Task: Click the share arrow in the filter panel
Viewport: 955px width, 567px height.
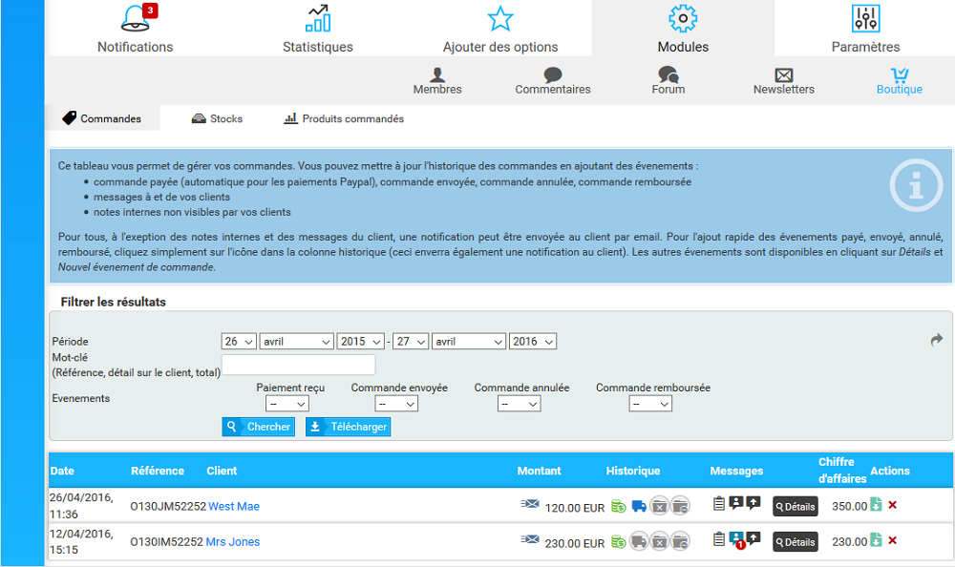Action: click(936, 340)
